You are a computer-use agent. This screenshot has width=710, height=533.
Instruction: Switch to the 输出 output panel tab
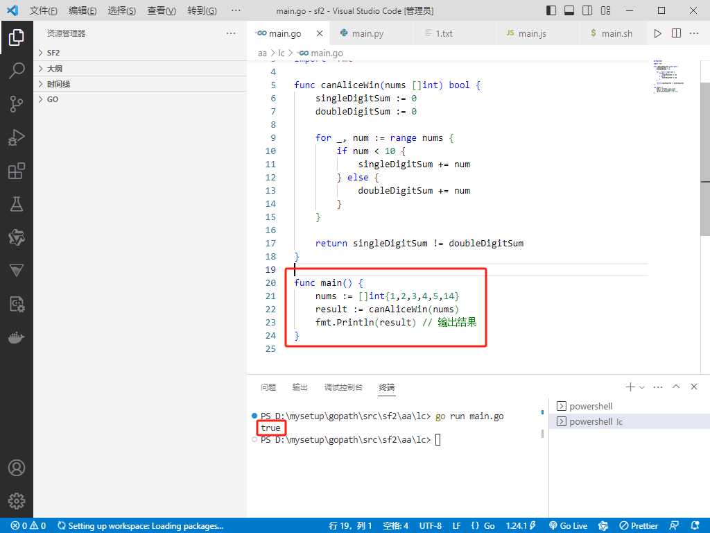pyautogui.click(x=300, y=387)
